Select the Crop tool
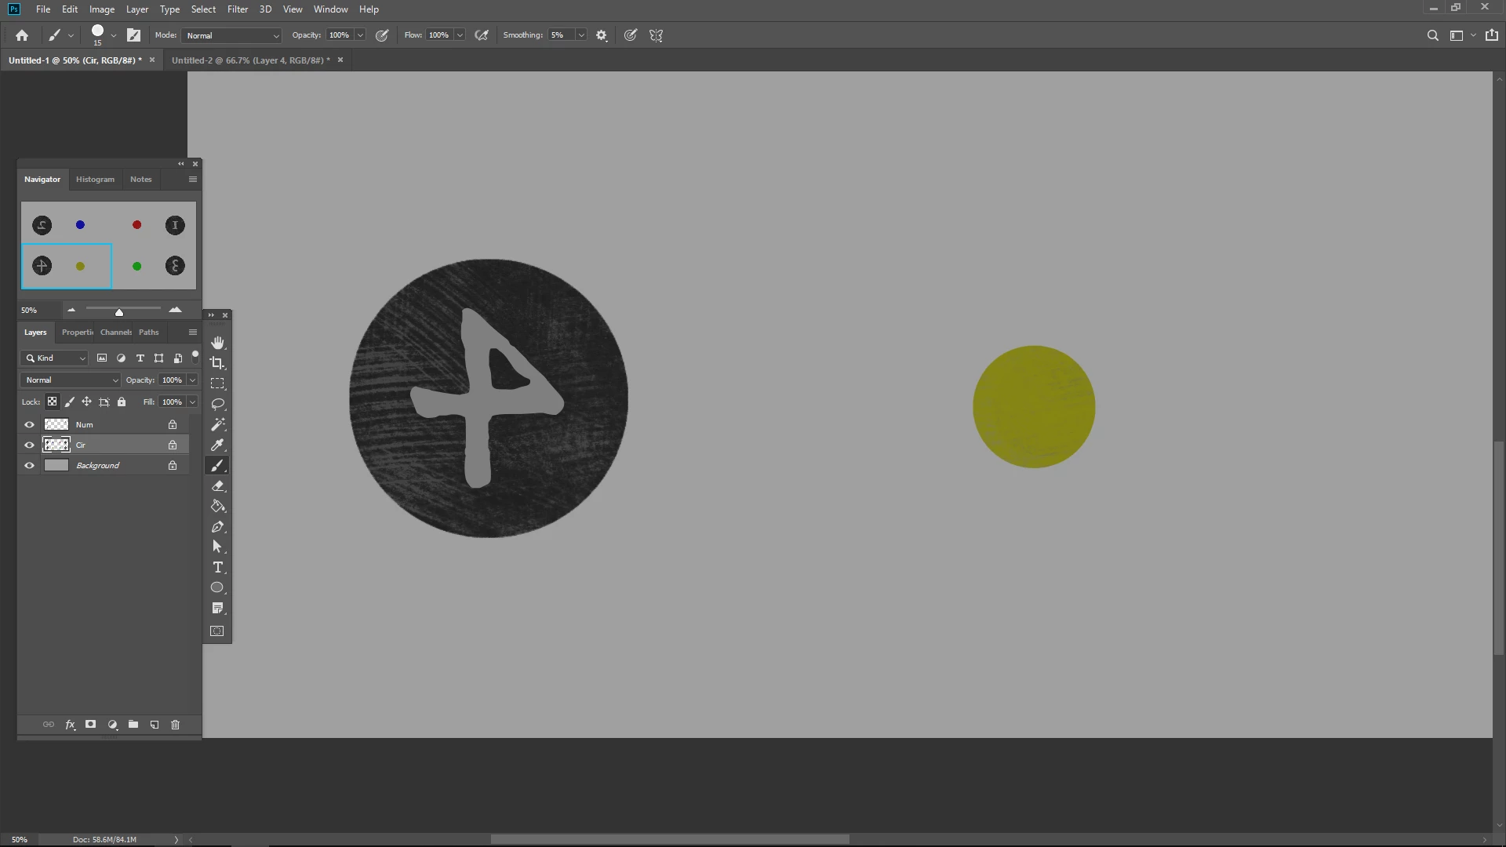This screenshot has height=847, width=1506. tap(218, 363)
